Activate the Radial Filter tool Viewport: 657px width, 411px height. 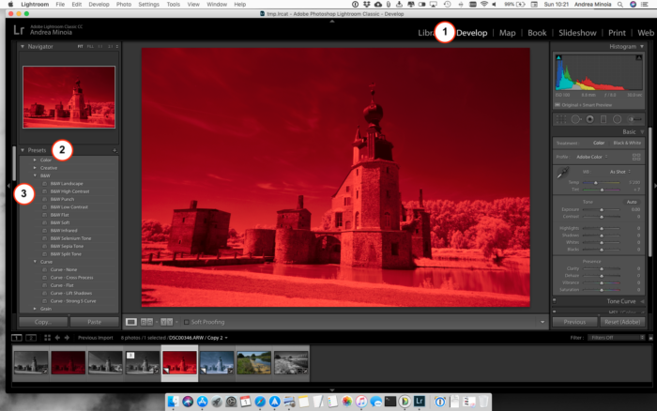pos(618,119)
